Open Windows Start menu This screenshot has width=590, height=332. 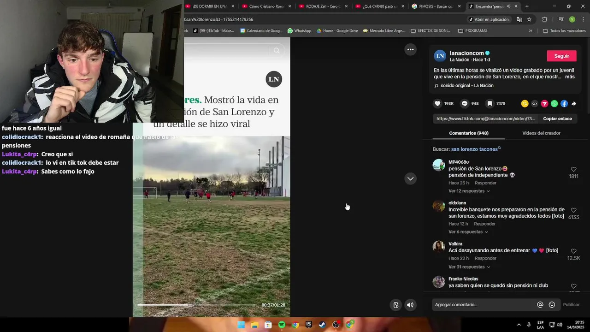coord(241,325)
